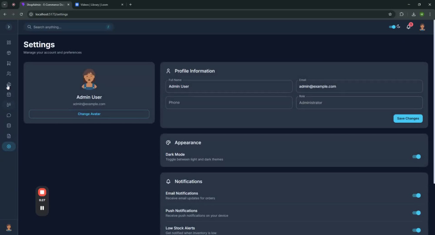Toggle the Dark Mode switch under Appearance

pos(416,157)
